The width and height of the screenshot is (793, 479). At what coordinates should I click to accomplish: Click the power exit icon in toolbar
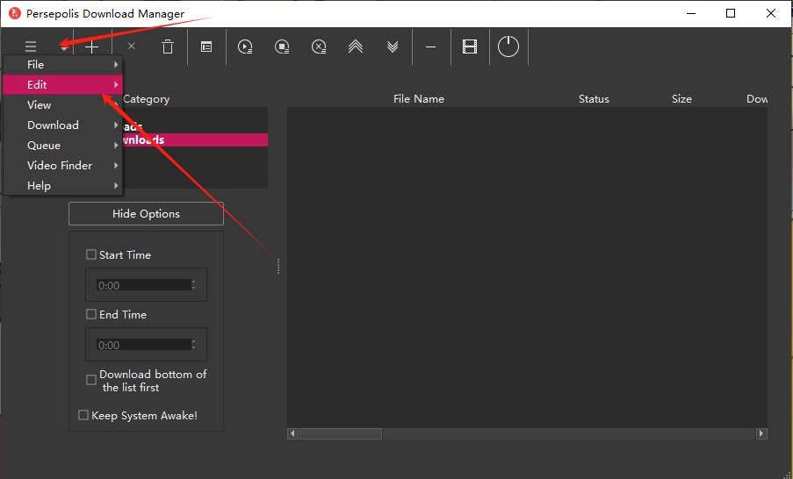(x=508, y=47)
